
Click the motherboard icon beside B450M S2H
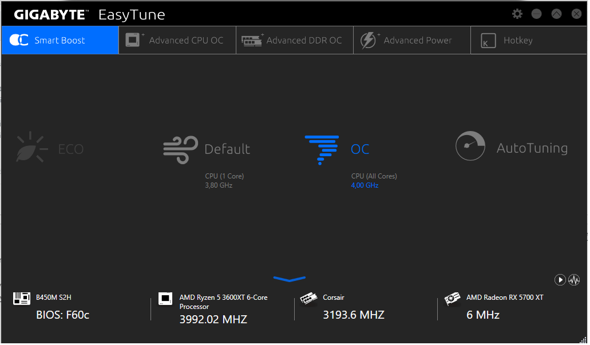(21, 299)
